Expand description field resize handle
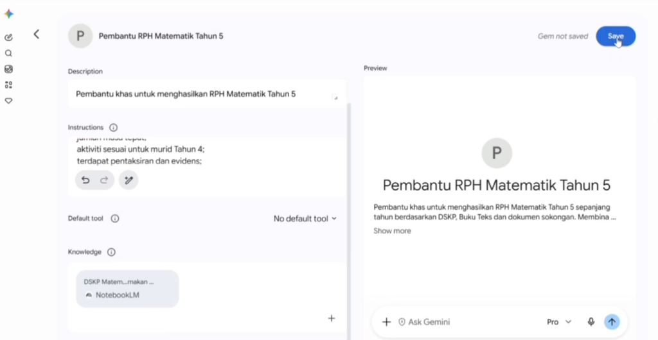Viewport: 658px width, 340px height. coord(335,98)
